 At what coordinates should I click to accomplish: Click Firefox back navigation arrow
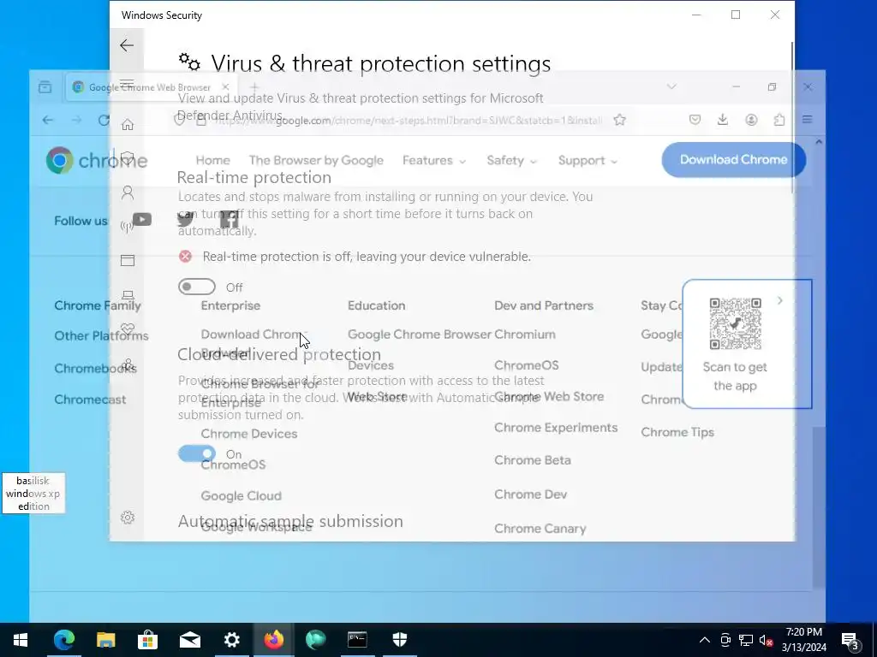(x=48, y=120)
